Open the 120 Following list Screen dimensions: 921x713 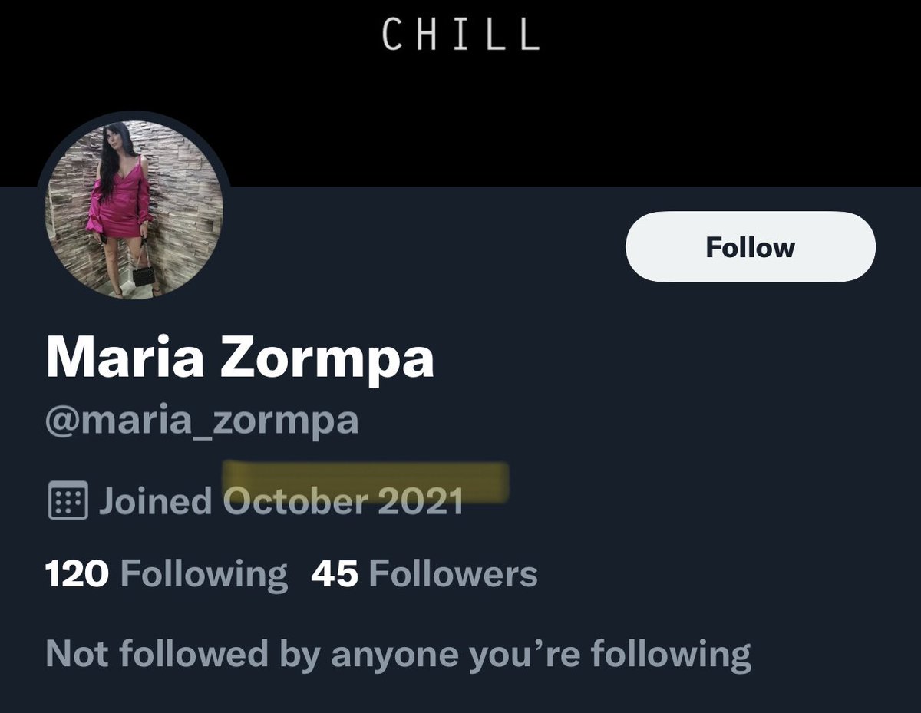[167, 574]
